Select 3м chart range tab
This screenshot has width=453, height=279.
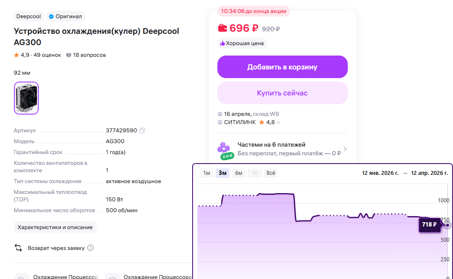tap(223, 173)
